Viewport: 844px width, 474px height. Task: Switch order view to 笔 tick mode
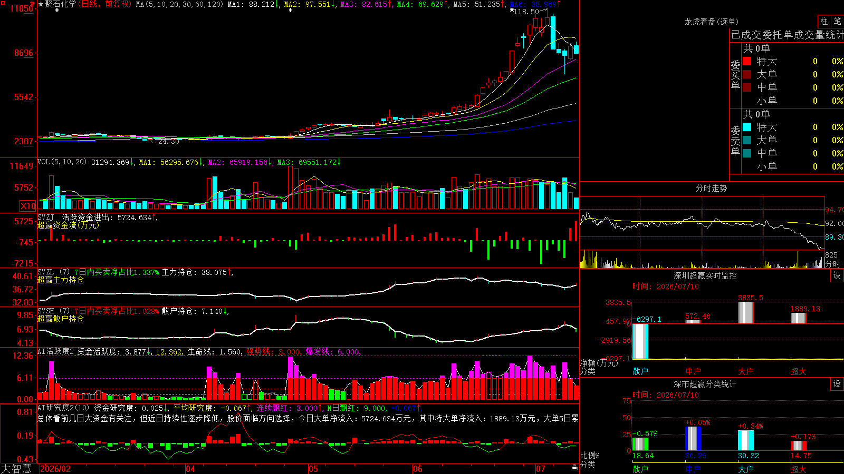[x=837, y=21]
